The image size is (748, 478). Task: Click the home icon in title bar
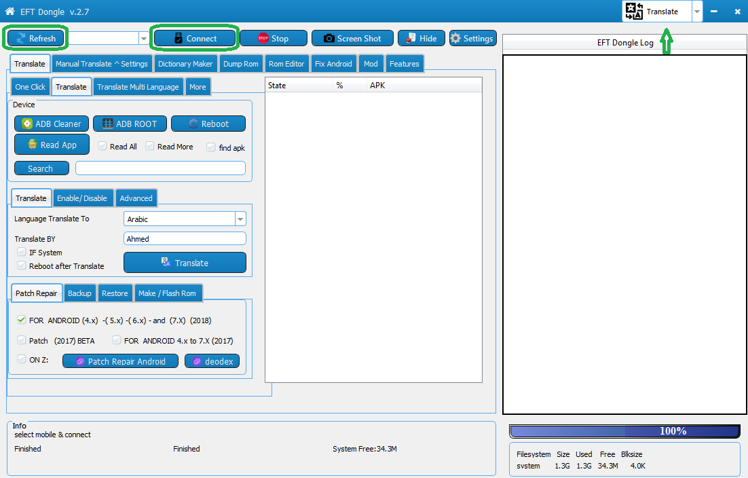click(10, 11)
